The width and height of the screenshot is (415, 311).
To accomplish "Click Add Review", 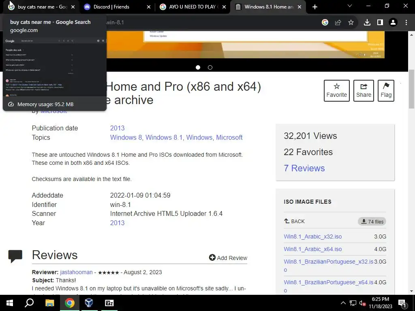I will 228,258.
